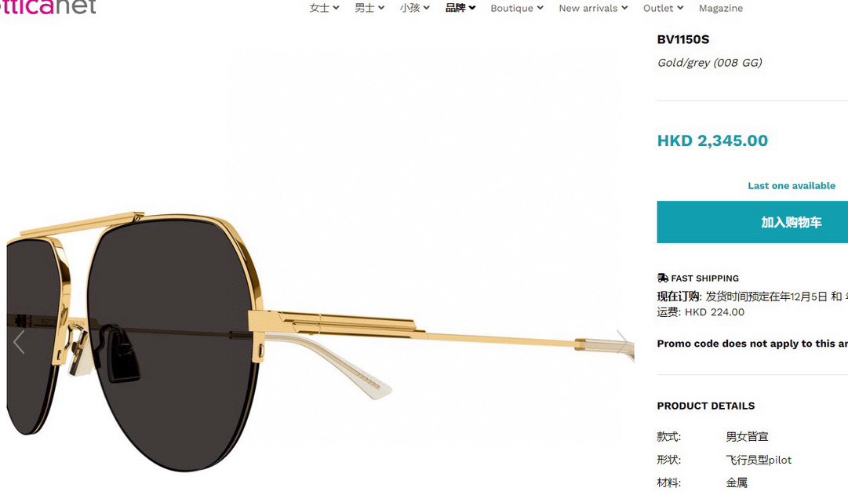This screenshot has width=848, height=495.
Task: Click the BV1150S product title
Action: click(x=682, y=39)
